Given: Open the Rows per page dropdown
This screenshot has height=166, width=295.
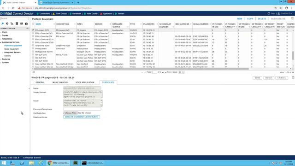Looking at the screenshot, I should 181,72.
